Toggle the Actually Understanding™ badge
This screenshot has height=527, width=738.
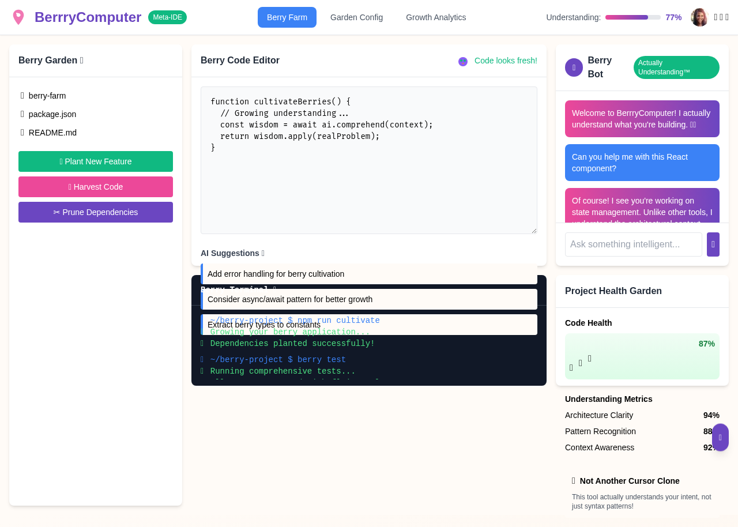676,67
